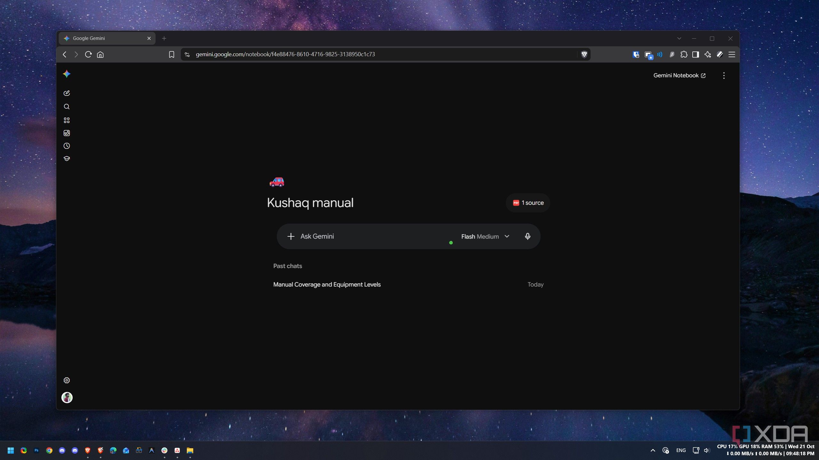Open the browser hamburger main menu
819x460 pixels.
pyautogui.click(x=732, y=55)
